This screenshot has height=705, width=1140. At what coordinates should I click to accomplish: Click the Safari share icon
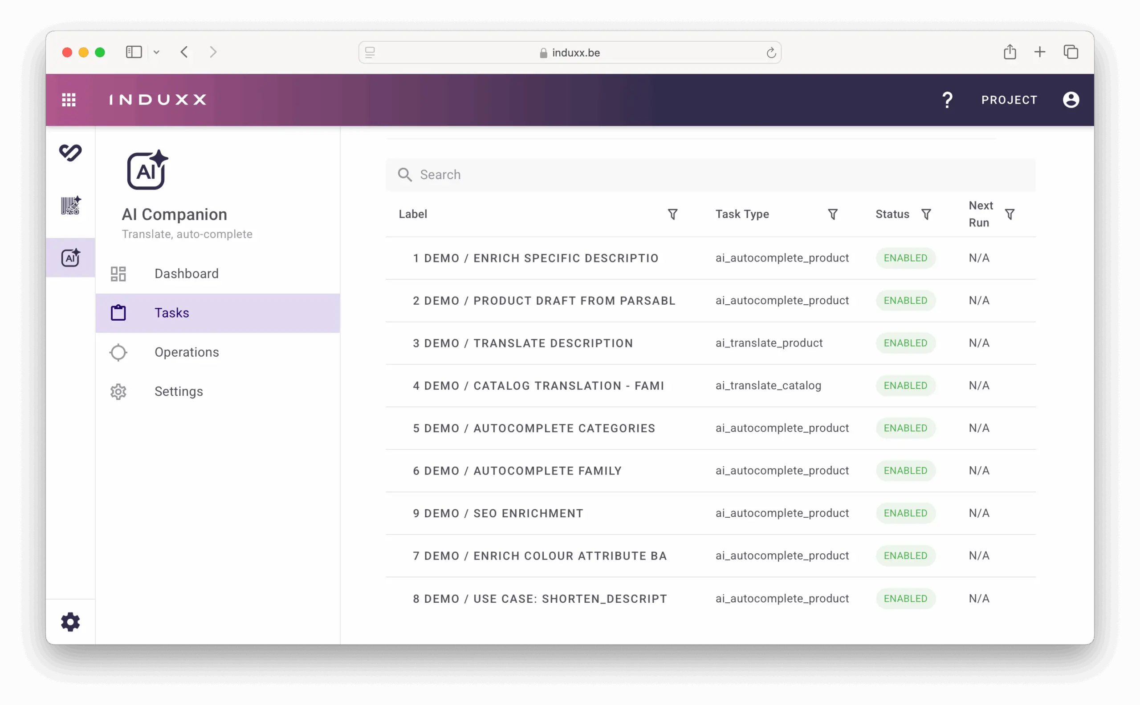click(x=1009, y=52)
